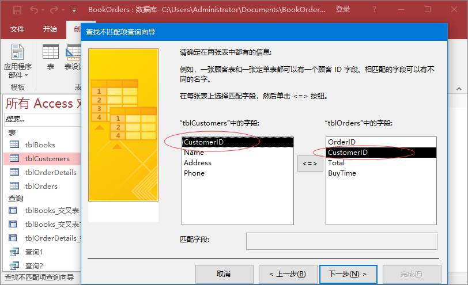Screen dimensions: 468x285
Task: Click the 查询1 query icon
Action: pos(14,252)
